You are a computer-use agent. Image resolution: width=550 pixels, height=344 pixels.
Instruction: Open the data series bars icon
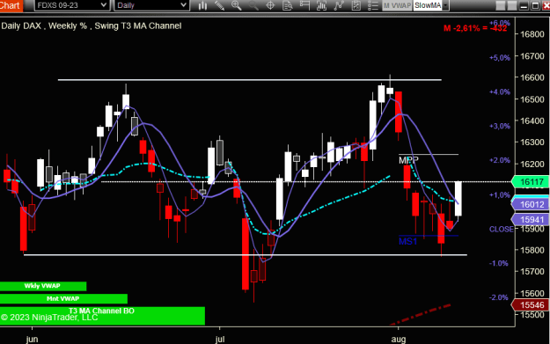321,5
